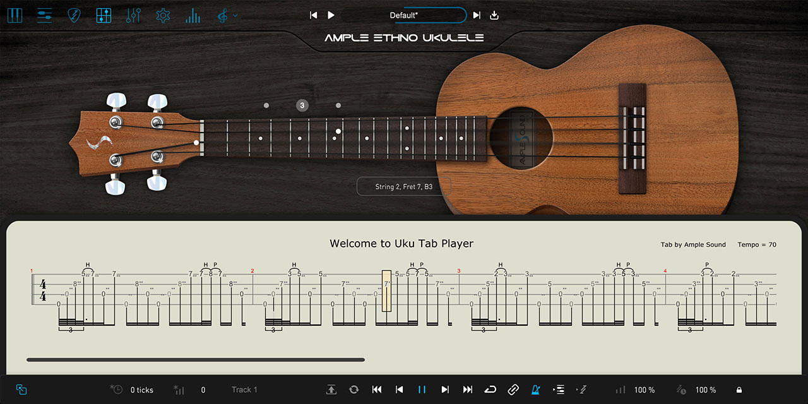Image resolution: width=808 pixels, height=404 pixels.
Task: Click export tab file icon
Action: click(x=331, y=389)
